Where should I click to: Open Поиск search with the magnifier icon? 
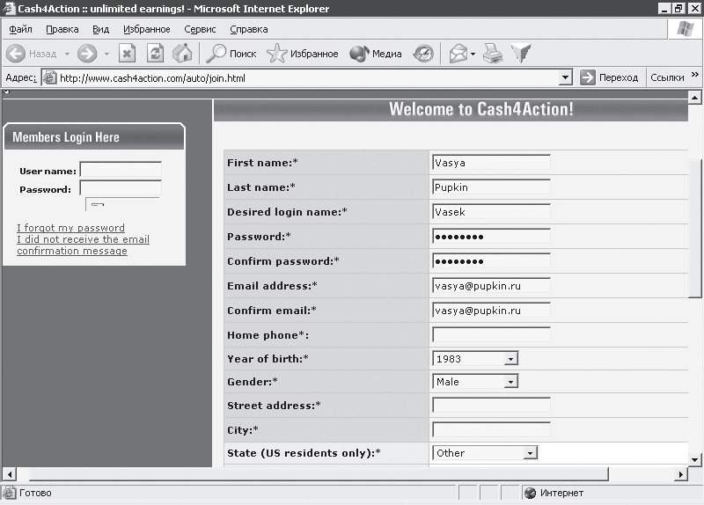[x=216, y=54]
